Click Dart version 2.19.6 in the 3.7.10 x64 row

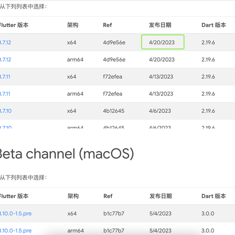coord(208,111)
